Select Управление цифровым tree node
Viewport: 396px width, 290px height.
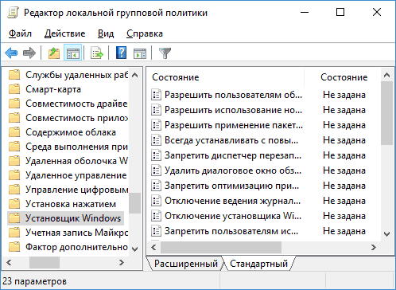point(77,190)
